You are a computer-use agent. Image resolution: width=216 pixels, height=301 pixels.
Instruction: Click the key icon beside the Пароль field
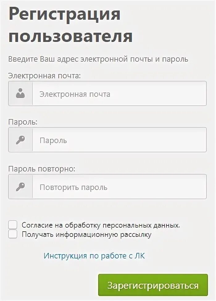pos(20,140)
